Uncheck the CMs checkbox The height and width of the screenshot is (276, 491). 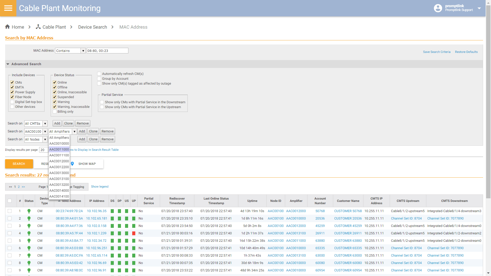point(12,82)
